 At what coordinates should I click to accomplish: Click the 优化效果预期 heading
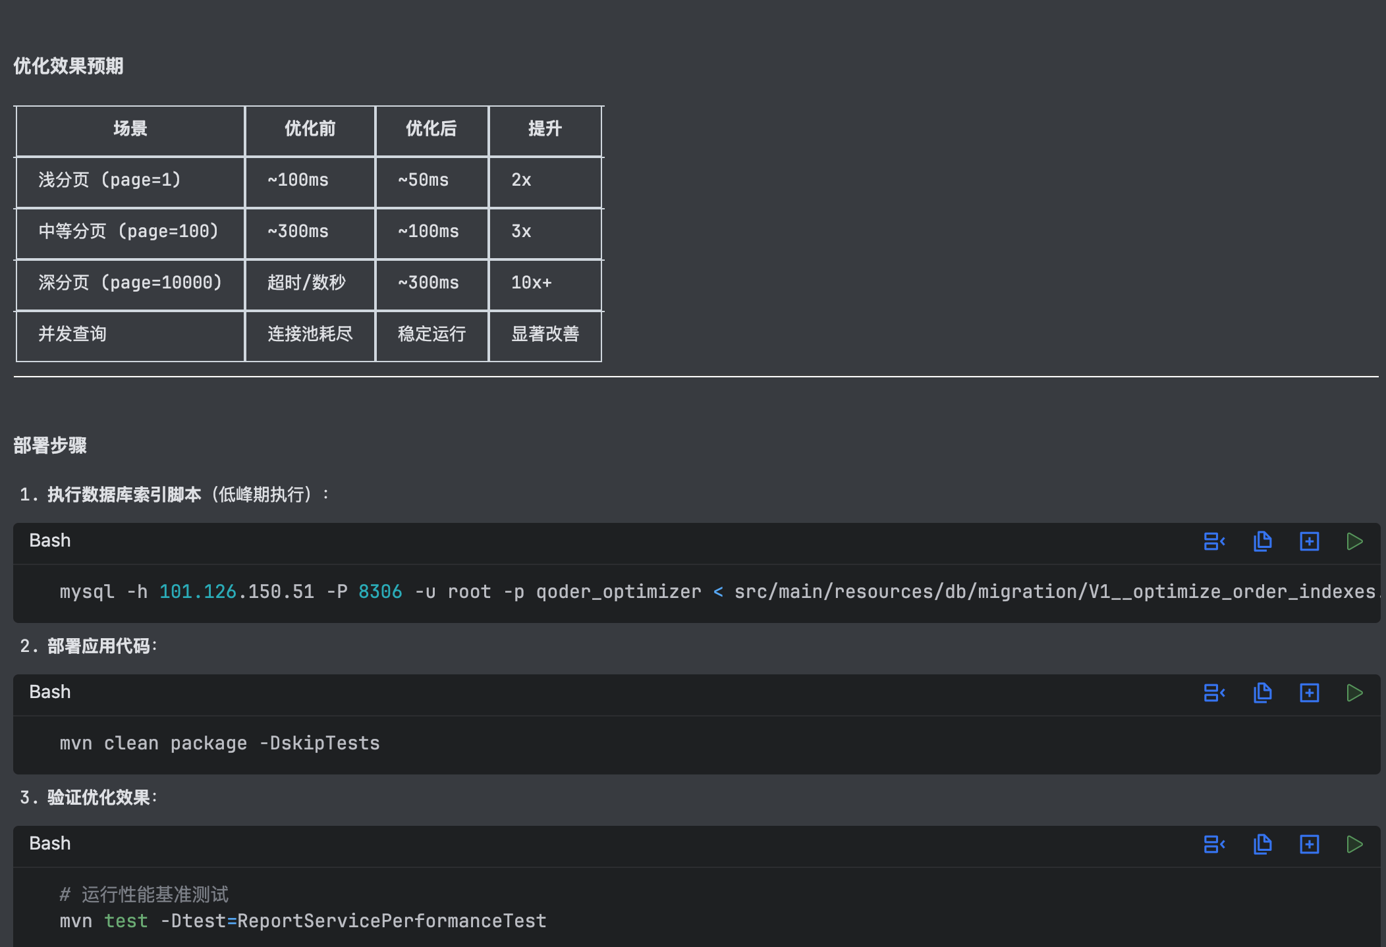(x=69, y=66)
